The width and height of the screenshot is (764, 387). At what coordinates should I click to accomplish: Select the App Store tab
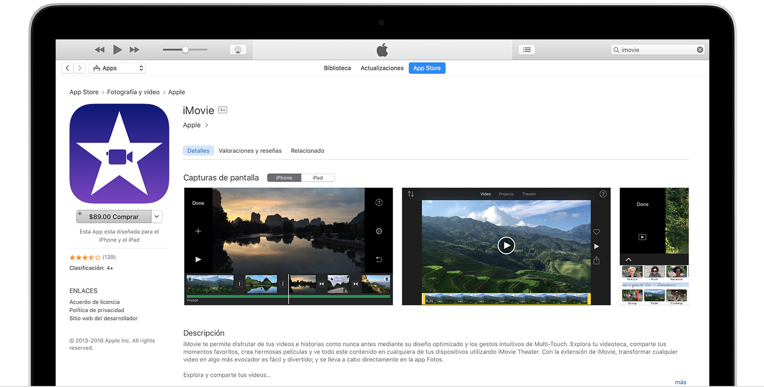(427, 68)
